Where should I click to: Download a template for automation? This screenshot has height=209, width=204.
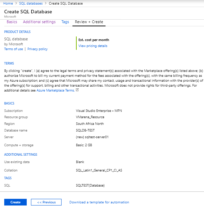pyautogui.click(x=99, y=202)
